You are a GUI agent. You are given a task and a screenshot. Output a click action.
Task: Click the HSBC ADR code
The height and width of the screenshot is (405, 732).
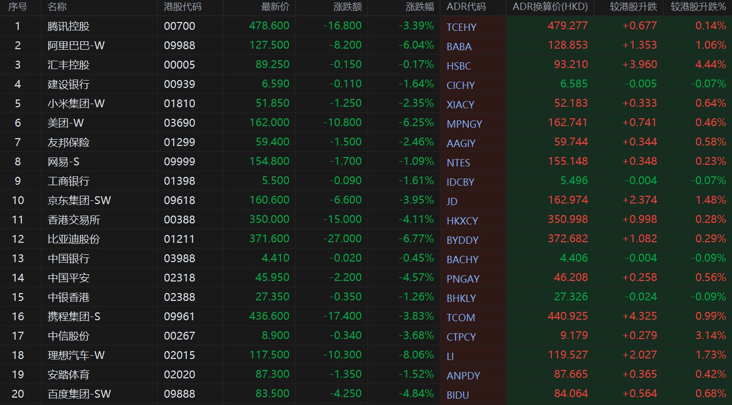pos(459,66)
